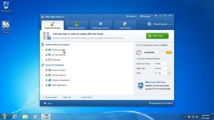Click the Traces In Computer heading icon
Screen dimensions: 214x120
point(43,65)
